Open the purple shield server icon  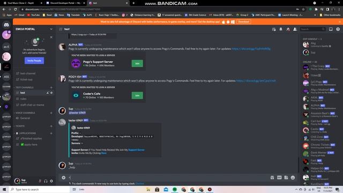point(6,107)
